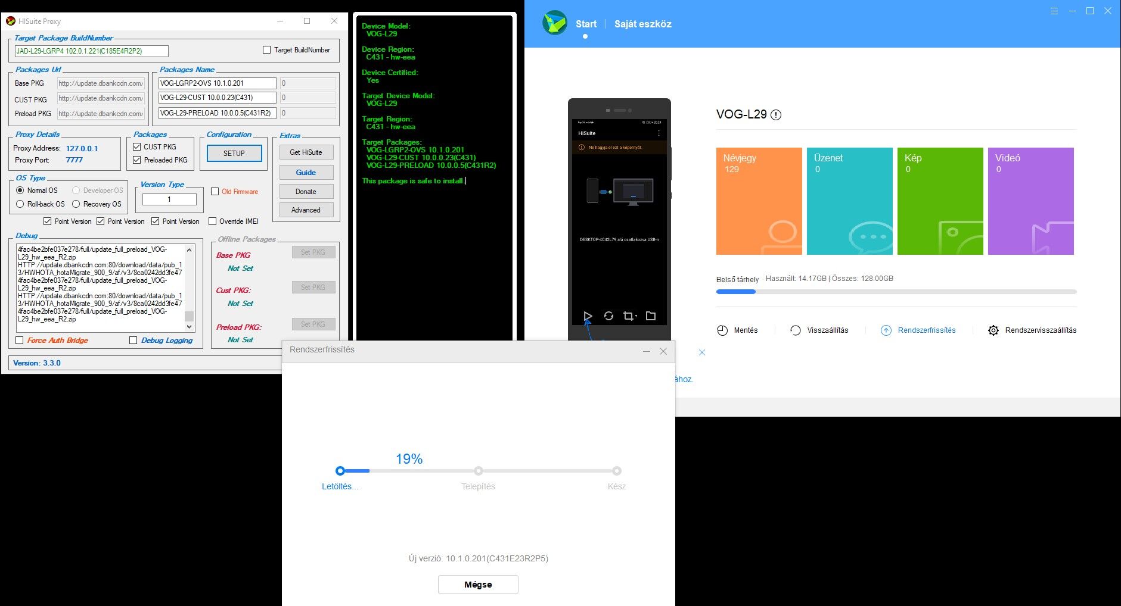The image size is (1121, 606).
Task: Click Base PKG URL input field
Action: pyautogui.click(x=101, y=83)
